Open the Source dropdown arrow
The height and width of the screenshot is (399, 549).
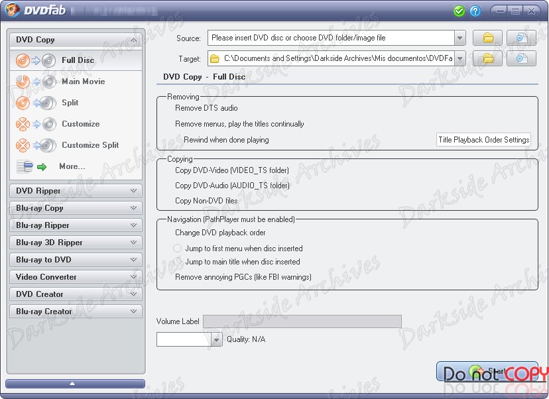[x=460, y=38]
